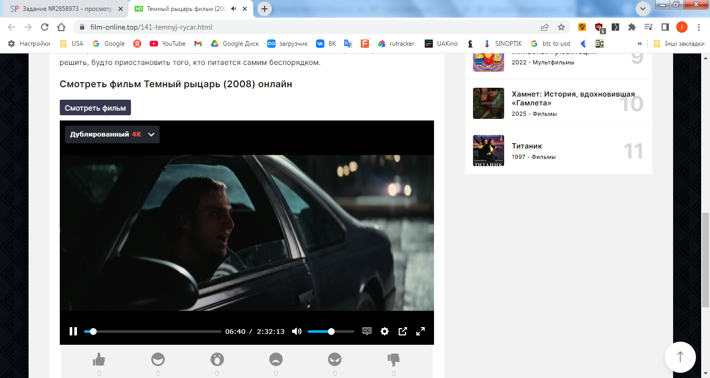Mute the video player sound

297,331
